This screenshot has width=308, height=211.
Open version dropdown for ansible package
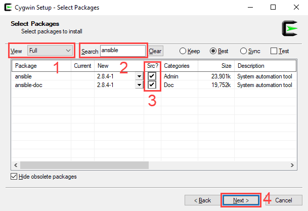pyautogui.click(x=139, y=76)
